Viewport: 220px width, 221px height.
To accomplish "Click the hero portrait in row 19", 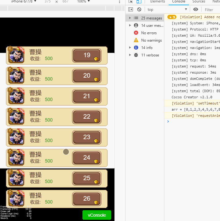I will [x=16, y=55].
